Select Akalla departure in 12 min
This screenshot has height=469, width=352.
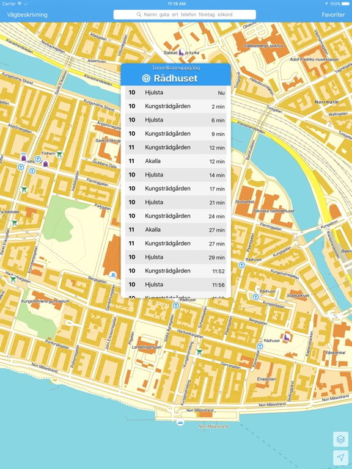[x=176, y=161]
